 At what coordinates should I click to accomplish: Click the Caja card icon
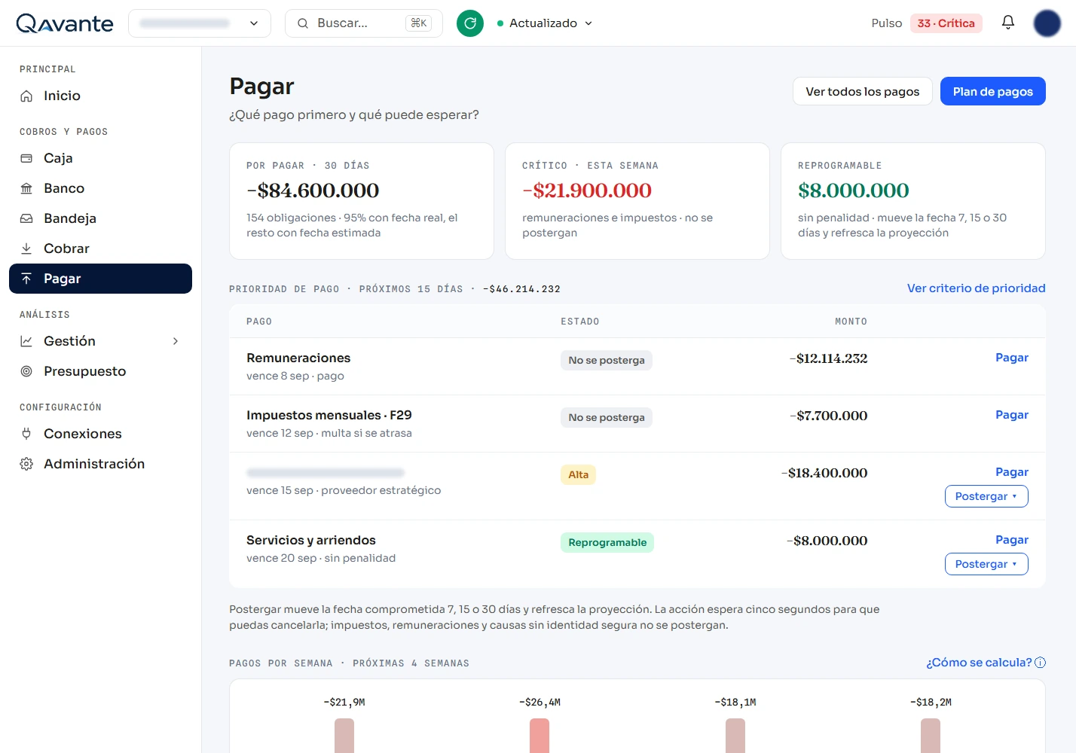pos(26,158)
